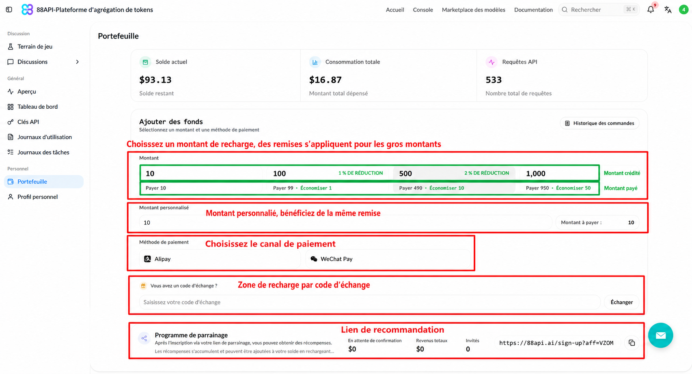
Task: Click the Journaux des tâches list icon
Action: (x=11, y=152)
